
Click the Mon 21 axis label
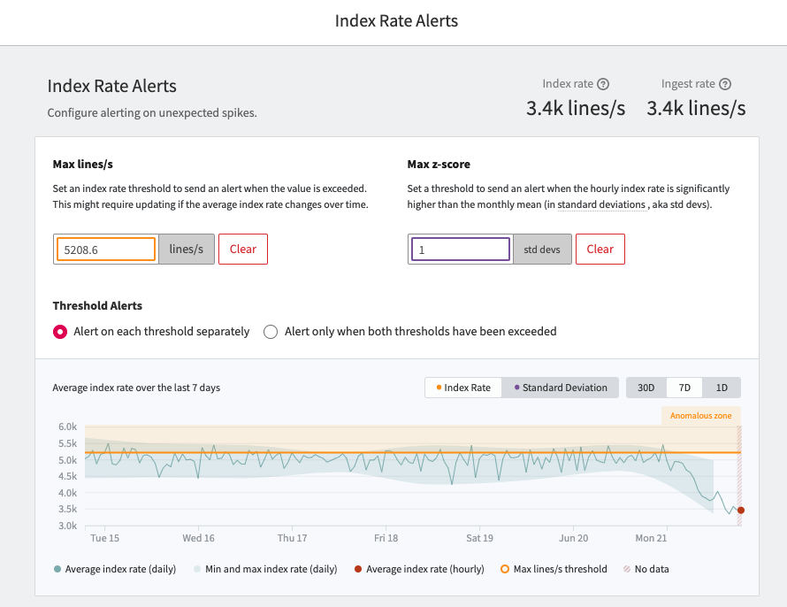tap(651, 538)
